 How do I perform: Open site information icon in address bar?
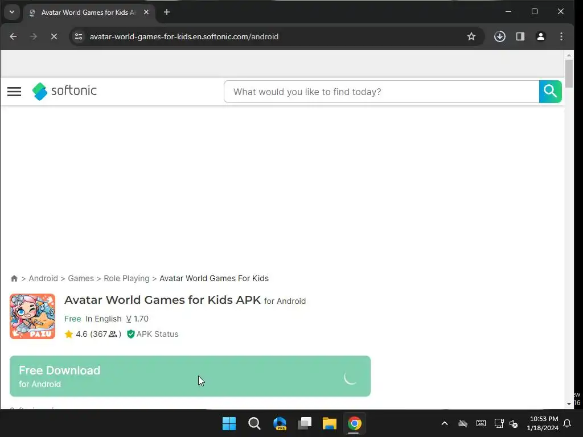(79, 36)
